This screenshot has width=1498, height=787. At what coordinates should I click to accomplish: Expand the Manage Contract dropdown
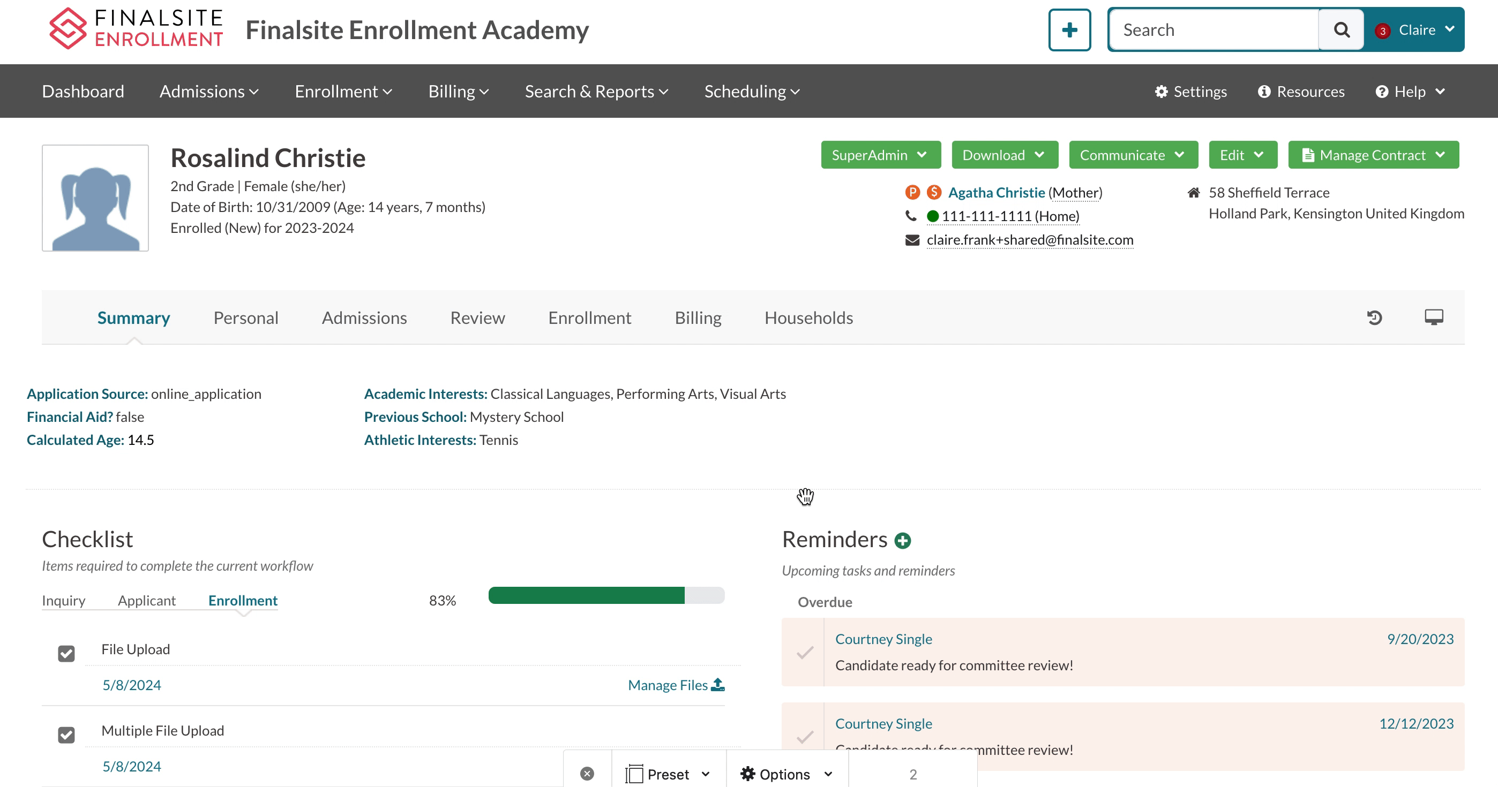1373,155
